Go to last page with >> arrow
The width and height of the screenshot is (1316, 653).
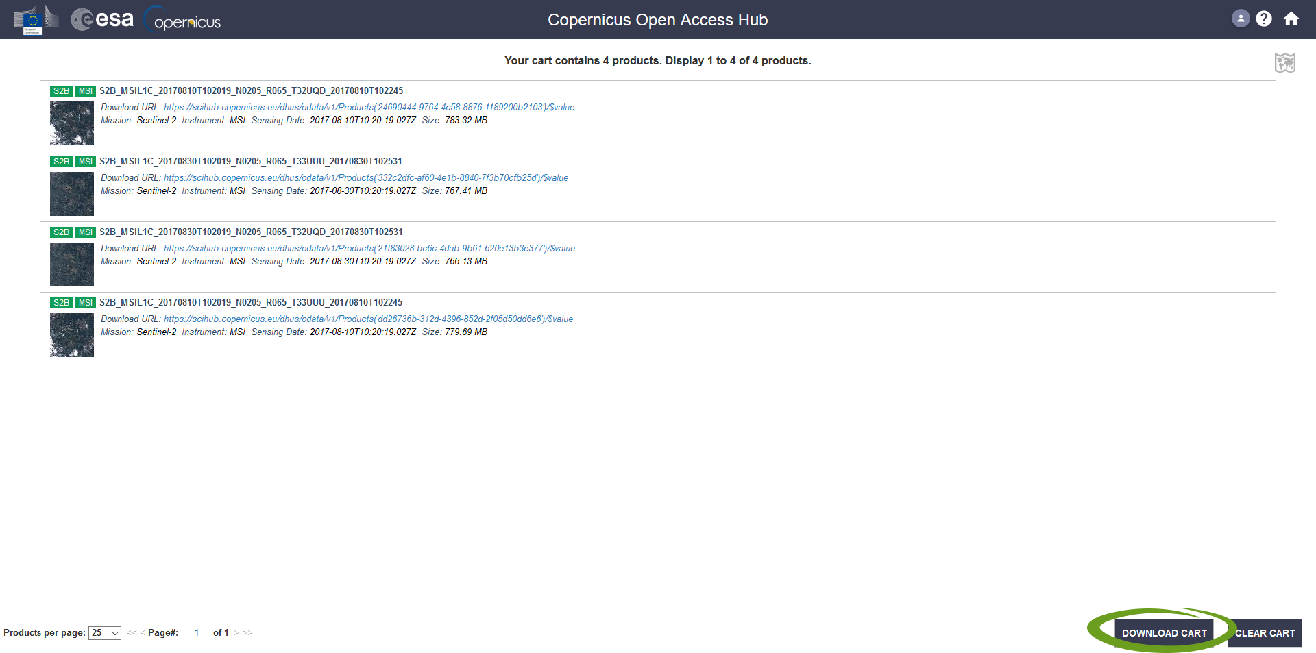247,633
